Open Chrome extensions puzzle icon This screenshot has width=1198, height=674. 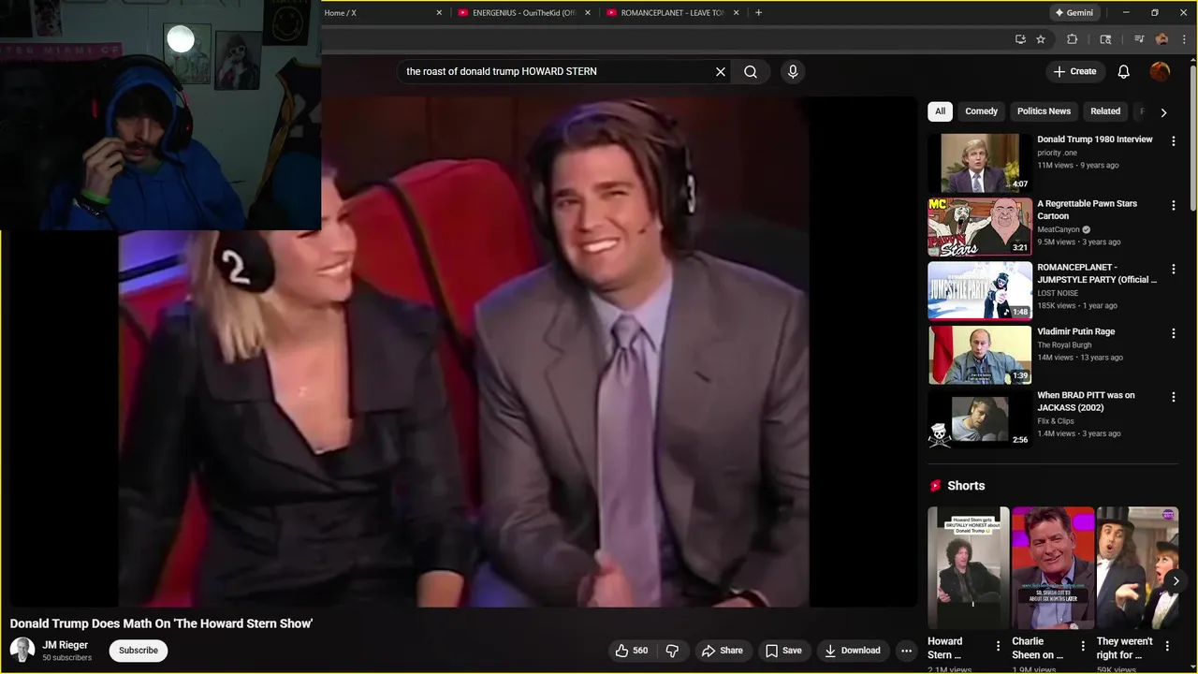pyautogui.click(x=1073, y=39)
